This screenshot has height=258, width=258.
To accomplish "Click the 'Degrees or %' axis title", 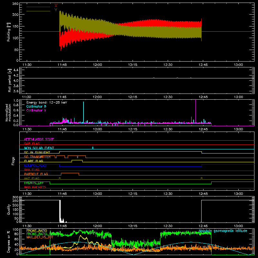I will tap(8, 242).
